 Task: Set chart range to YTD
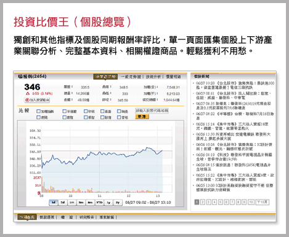[99, 203]
